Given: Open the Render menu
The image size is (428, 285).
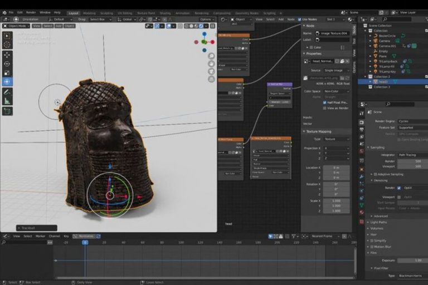Looking at the screenshot, I should (31, 13).
